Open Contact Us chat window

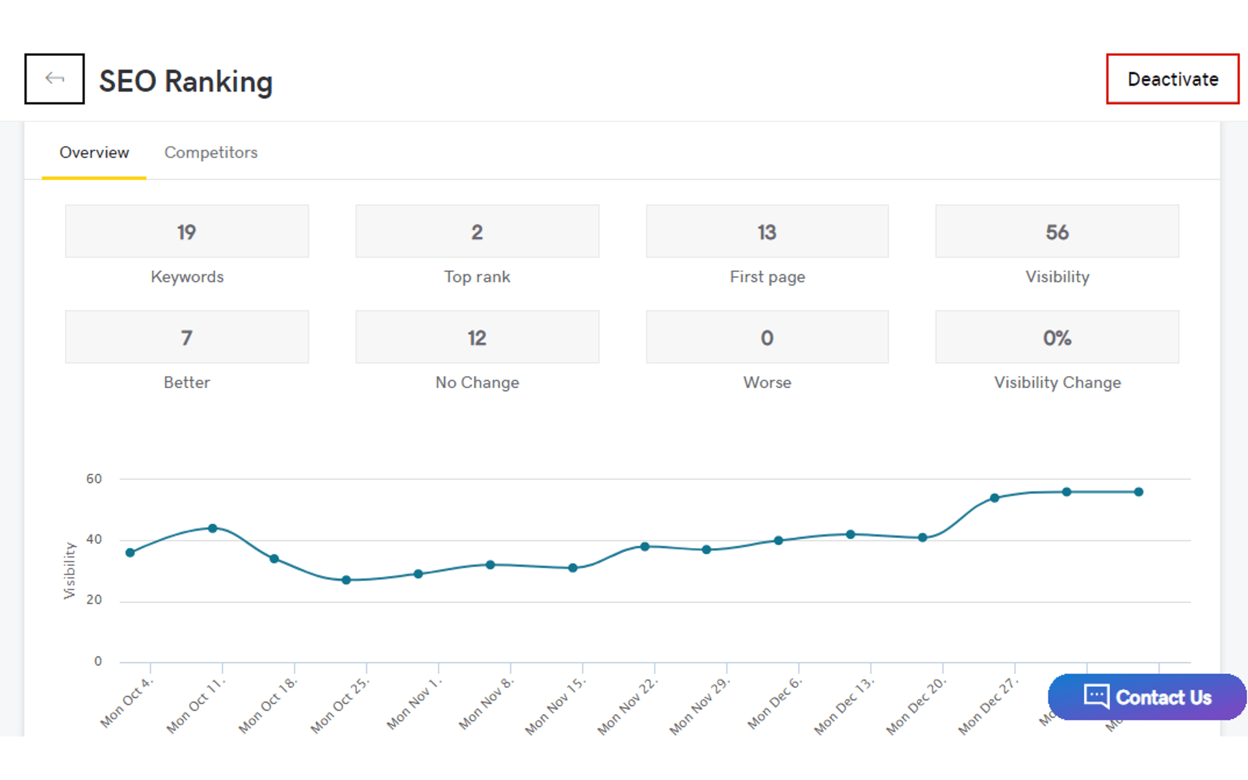click(x=1149, y=695)
